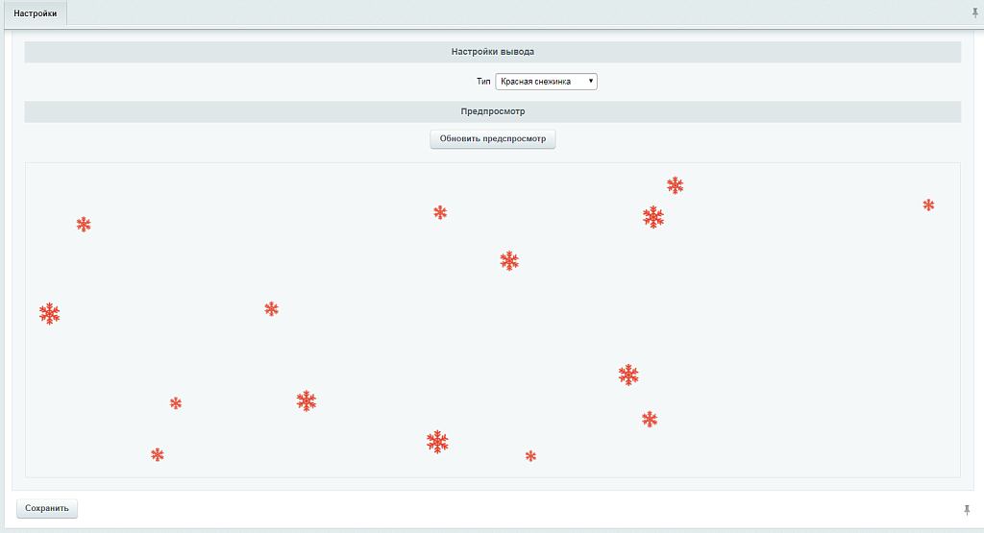
Task: Click the snowflake in the preview's upper-left area
Action: (84, 225)
